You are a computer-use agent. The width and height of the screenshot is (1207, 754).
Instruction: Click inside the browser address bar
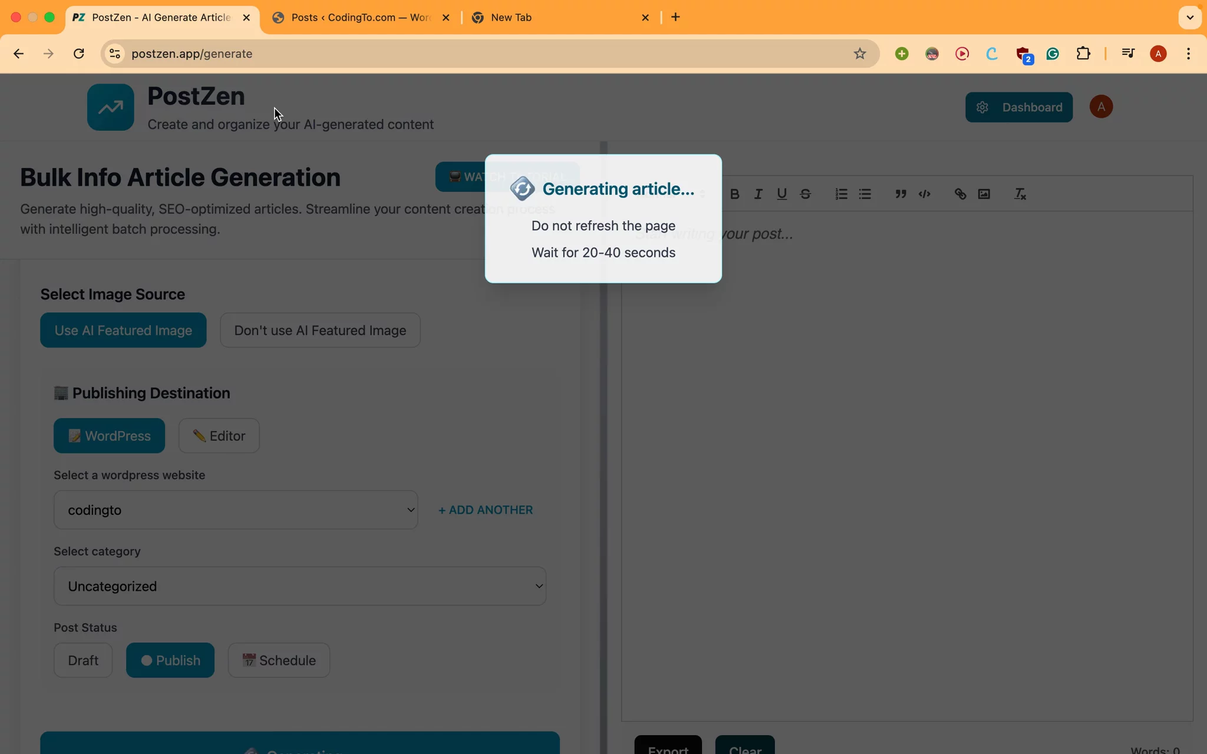click(413, 53)
